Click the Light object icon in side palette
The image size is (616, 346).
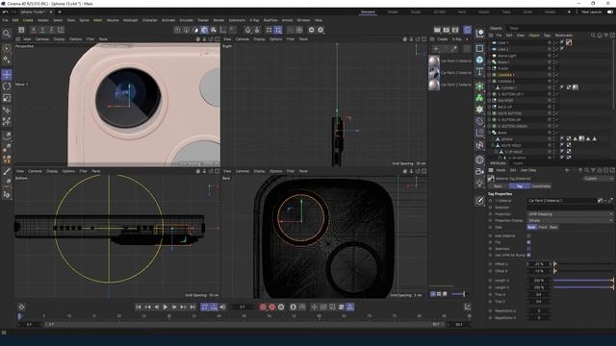pyautogui.click(x=479, y=183)
